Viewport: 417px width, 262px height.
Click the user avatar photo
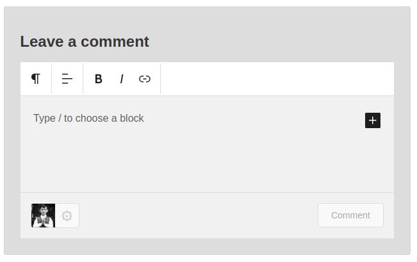pyautogui.click(x=44, y=216)
